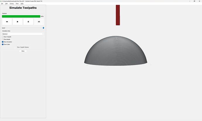The height and width of the screenshot is (121, 202).
Task: Click the Carbide Create app icon in title bar
Action: click(x=1, y=1)
